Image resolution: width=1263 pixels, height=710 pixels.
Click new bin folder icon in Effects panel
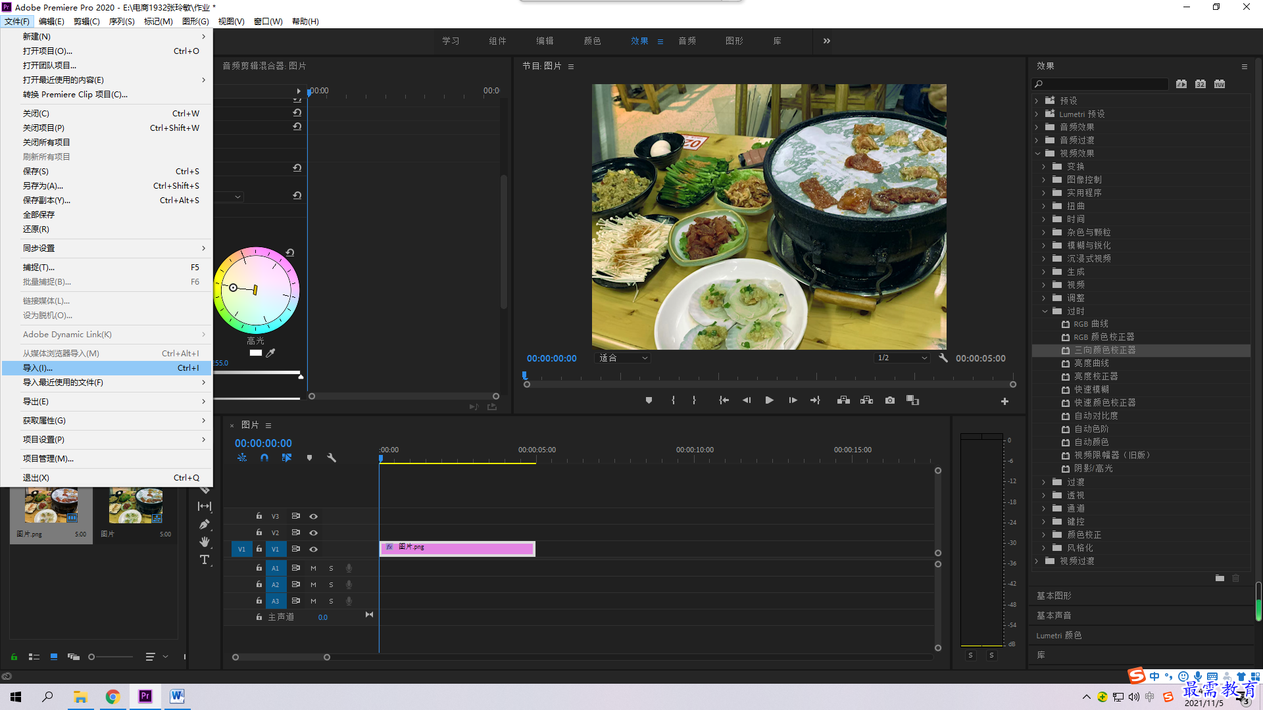pyautogui.click(x=1220, y=578)
